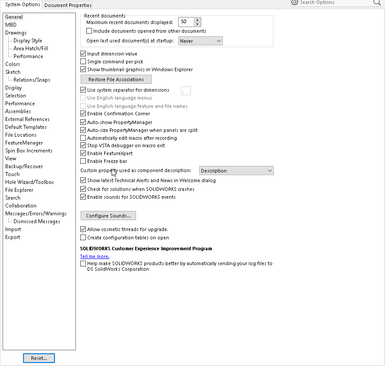The height and width of the screenshot is (366, 385).
Task: Open Display Style under Drawings
Action: pyautogui.click(x=28, y=41)
